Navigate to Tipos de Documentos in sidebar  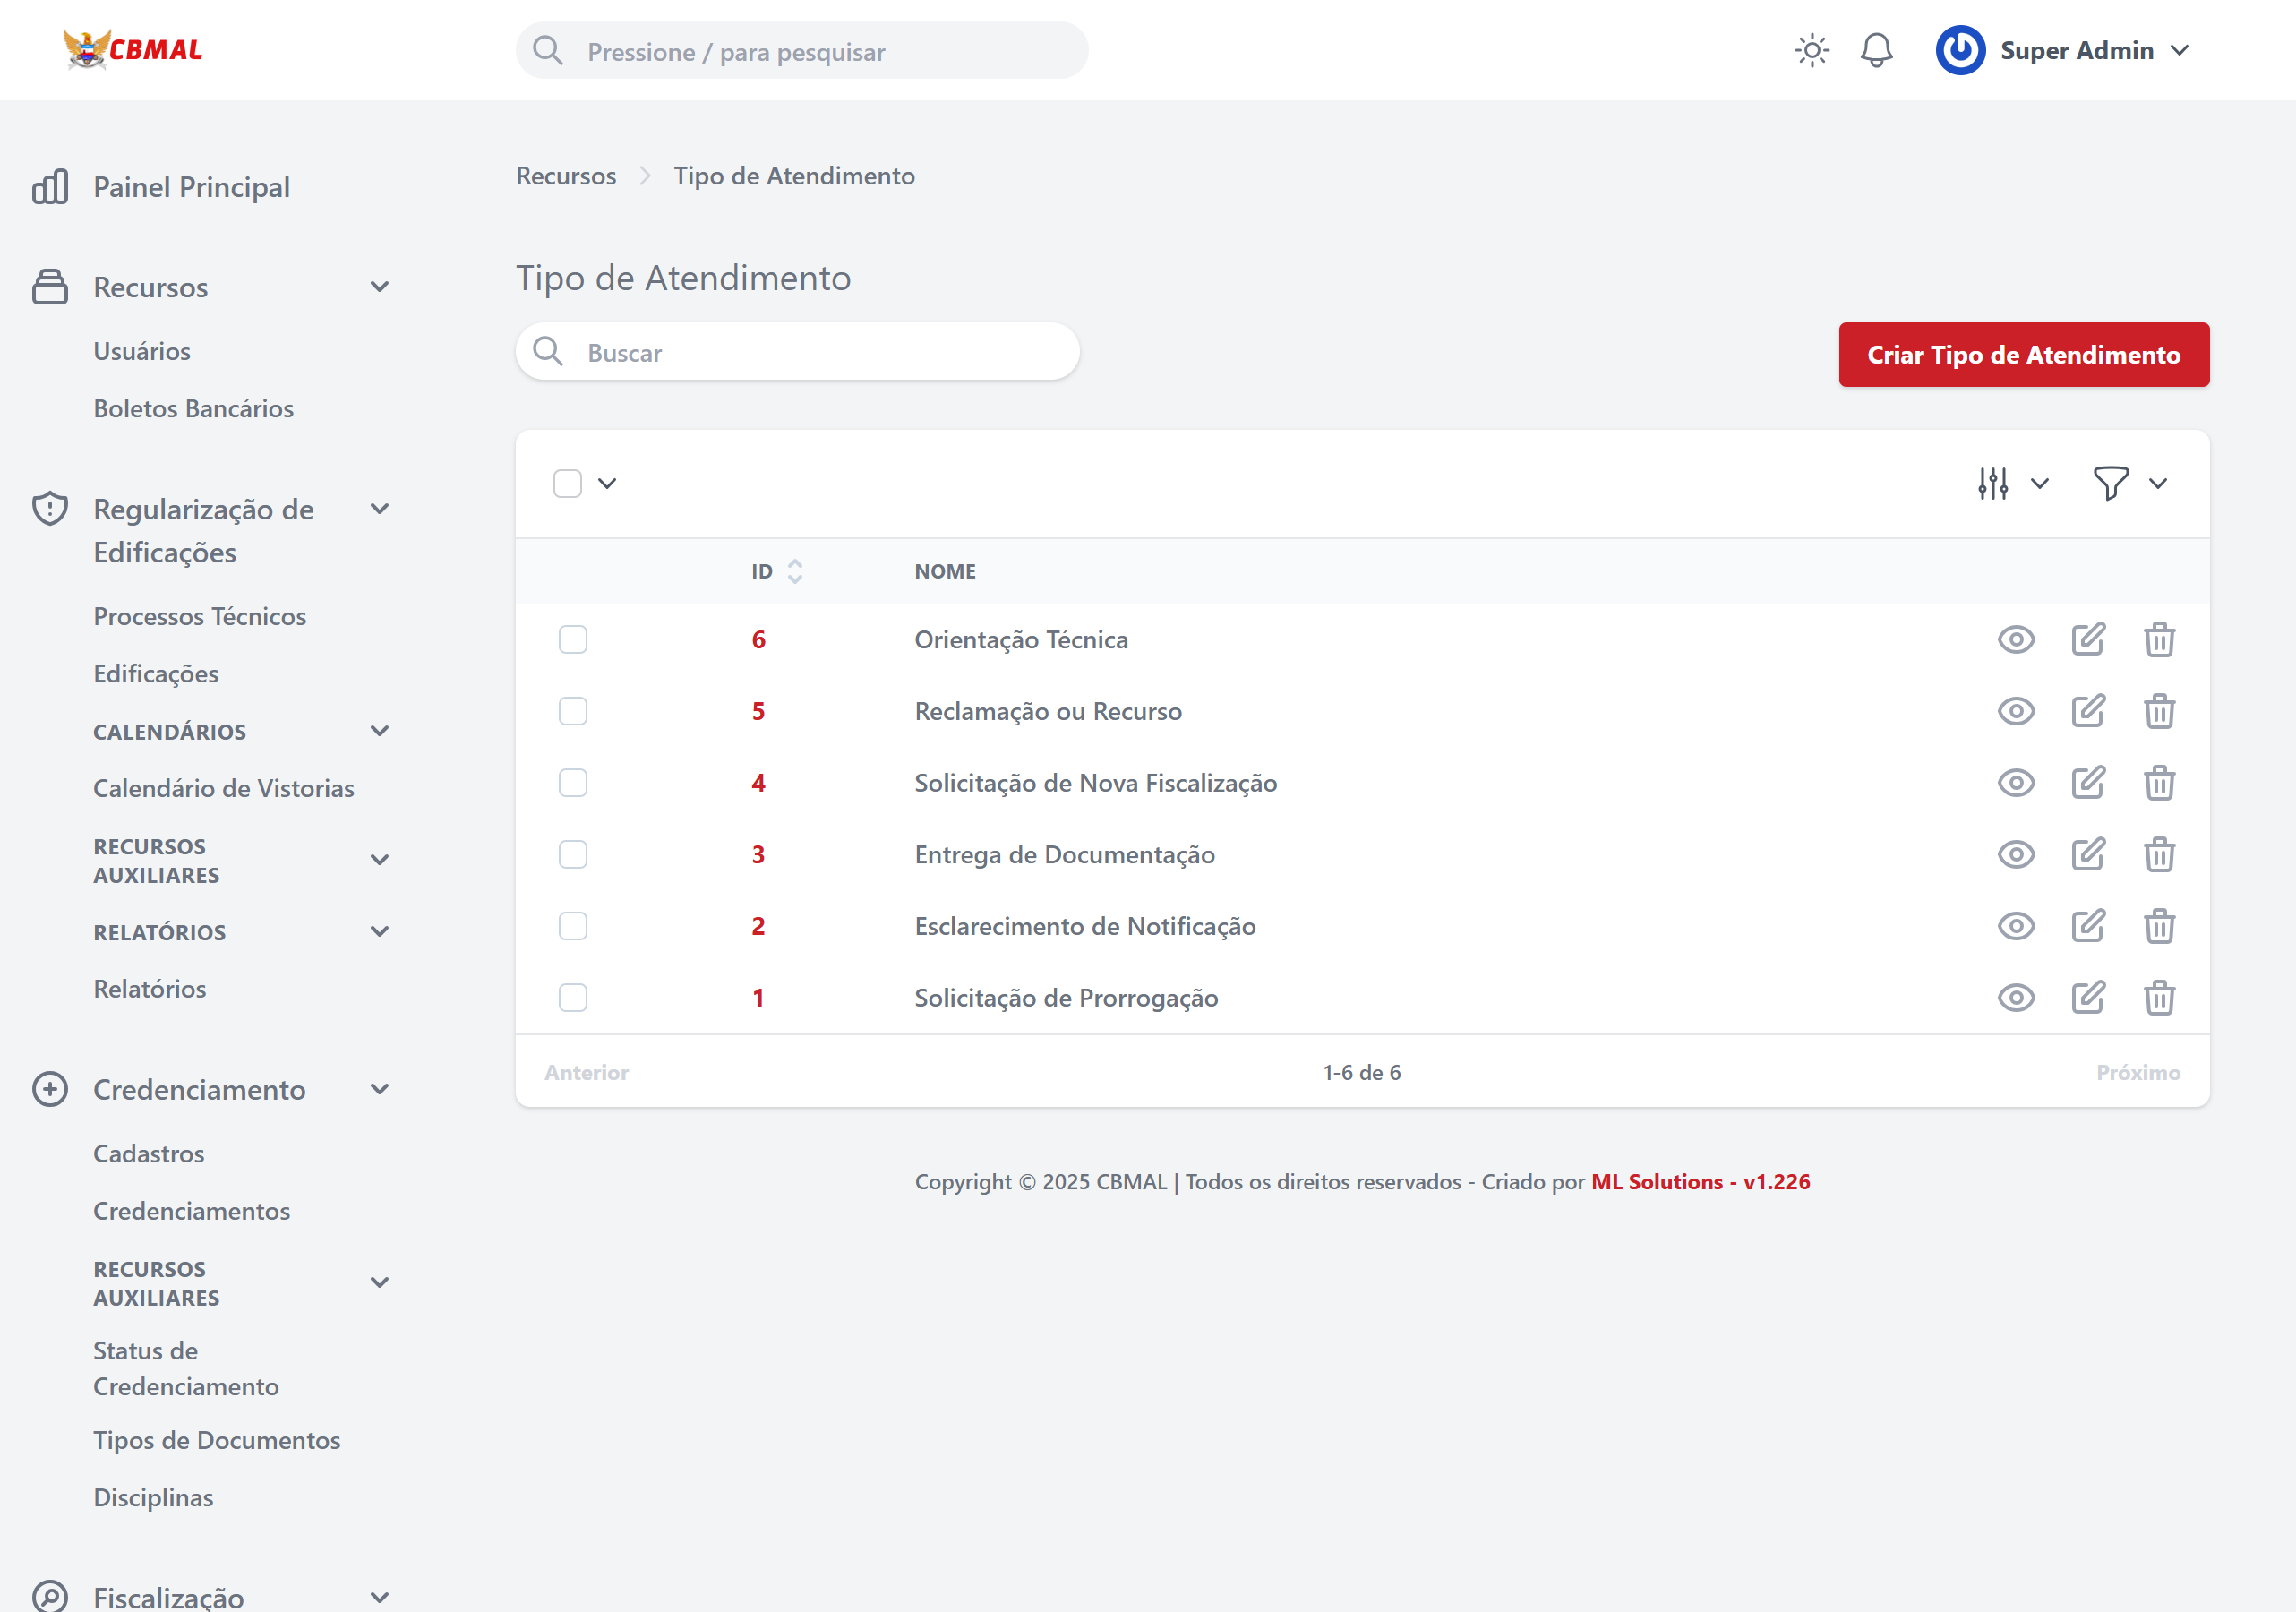coord(217,1440)
